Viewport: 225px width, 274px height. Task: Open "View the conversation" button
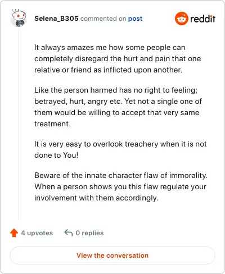click(112, 255)
